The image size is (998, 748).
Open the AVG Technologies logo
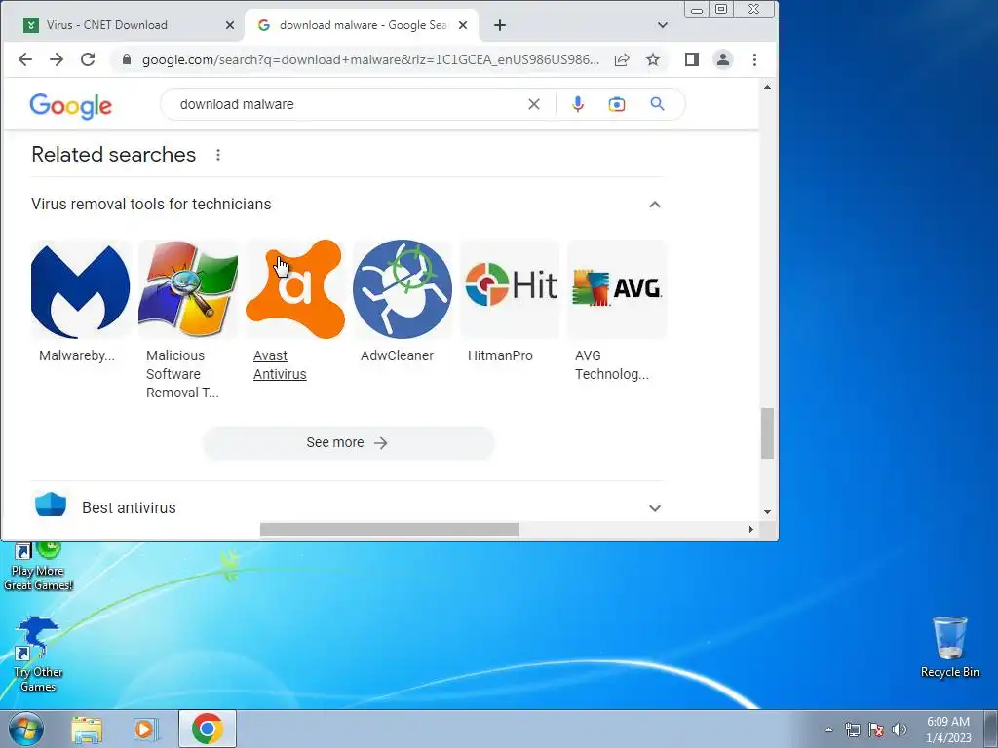tap(617, 289)
